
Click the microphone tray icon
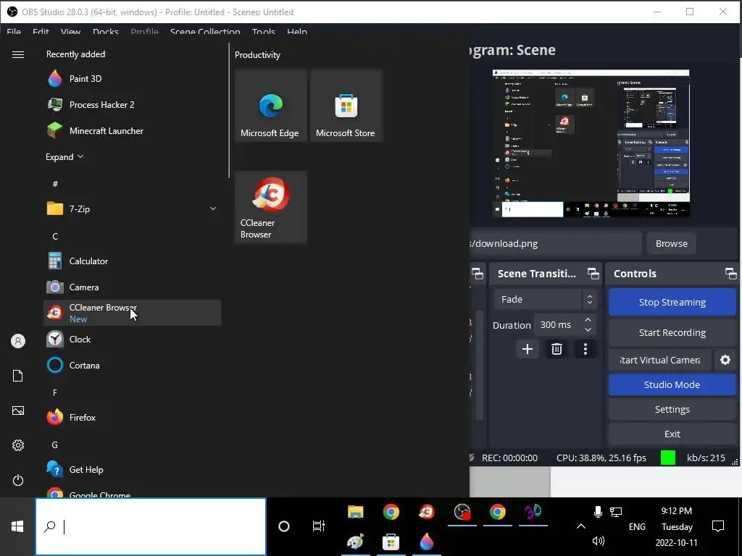coord(598,512)
